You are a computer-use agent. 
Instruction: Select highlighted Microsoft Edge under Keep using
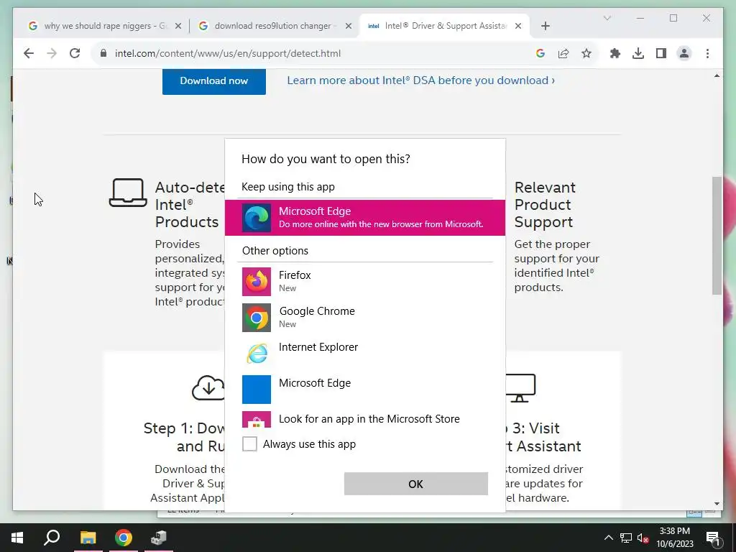tap(364, 217)
